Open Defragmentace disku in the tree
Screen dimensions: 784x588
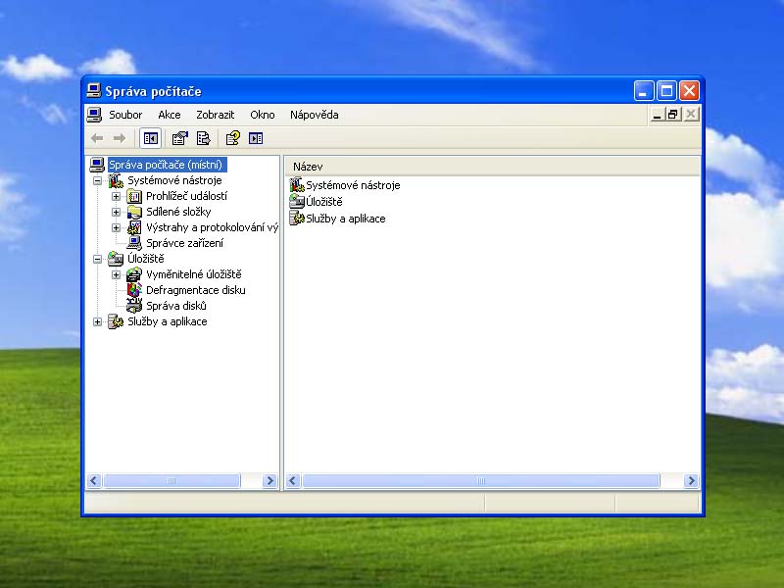click(195, 290)
